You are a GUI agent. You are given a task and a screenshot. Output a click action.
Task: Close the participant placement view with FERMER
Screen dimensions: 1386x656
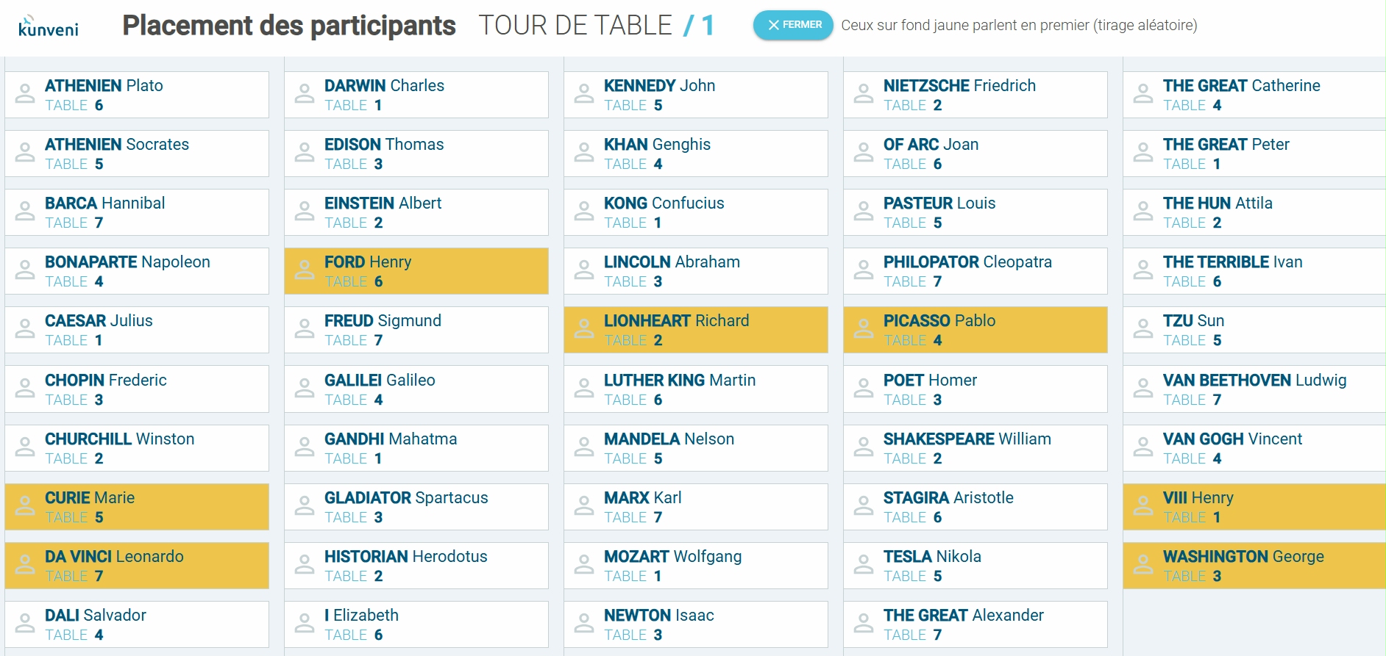(793, 25)
